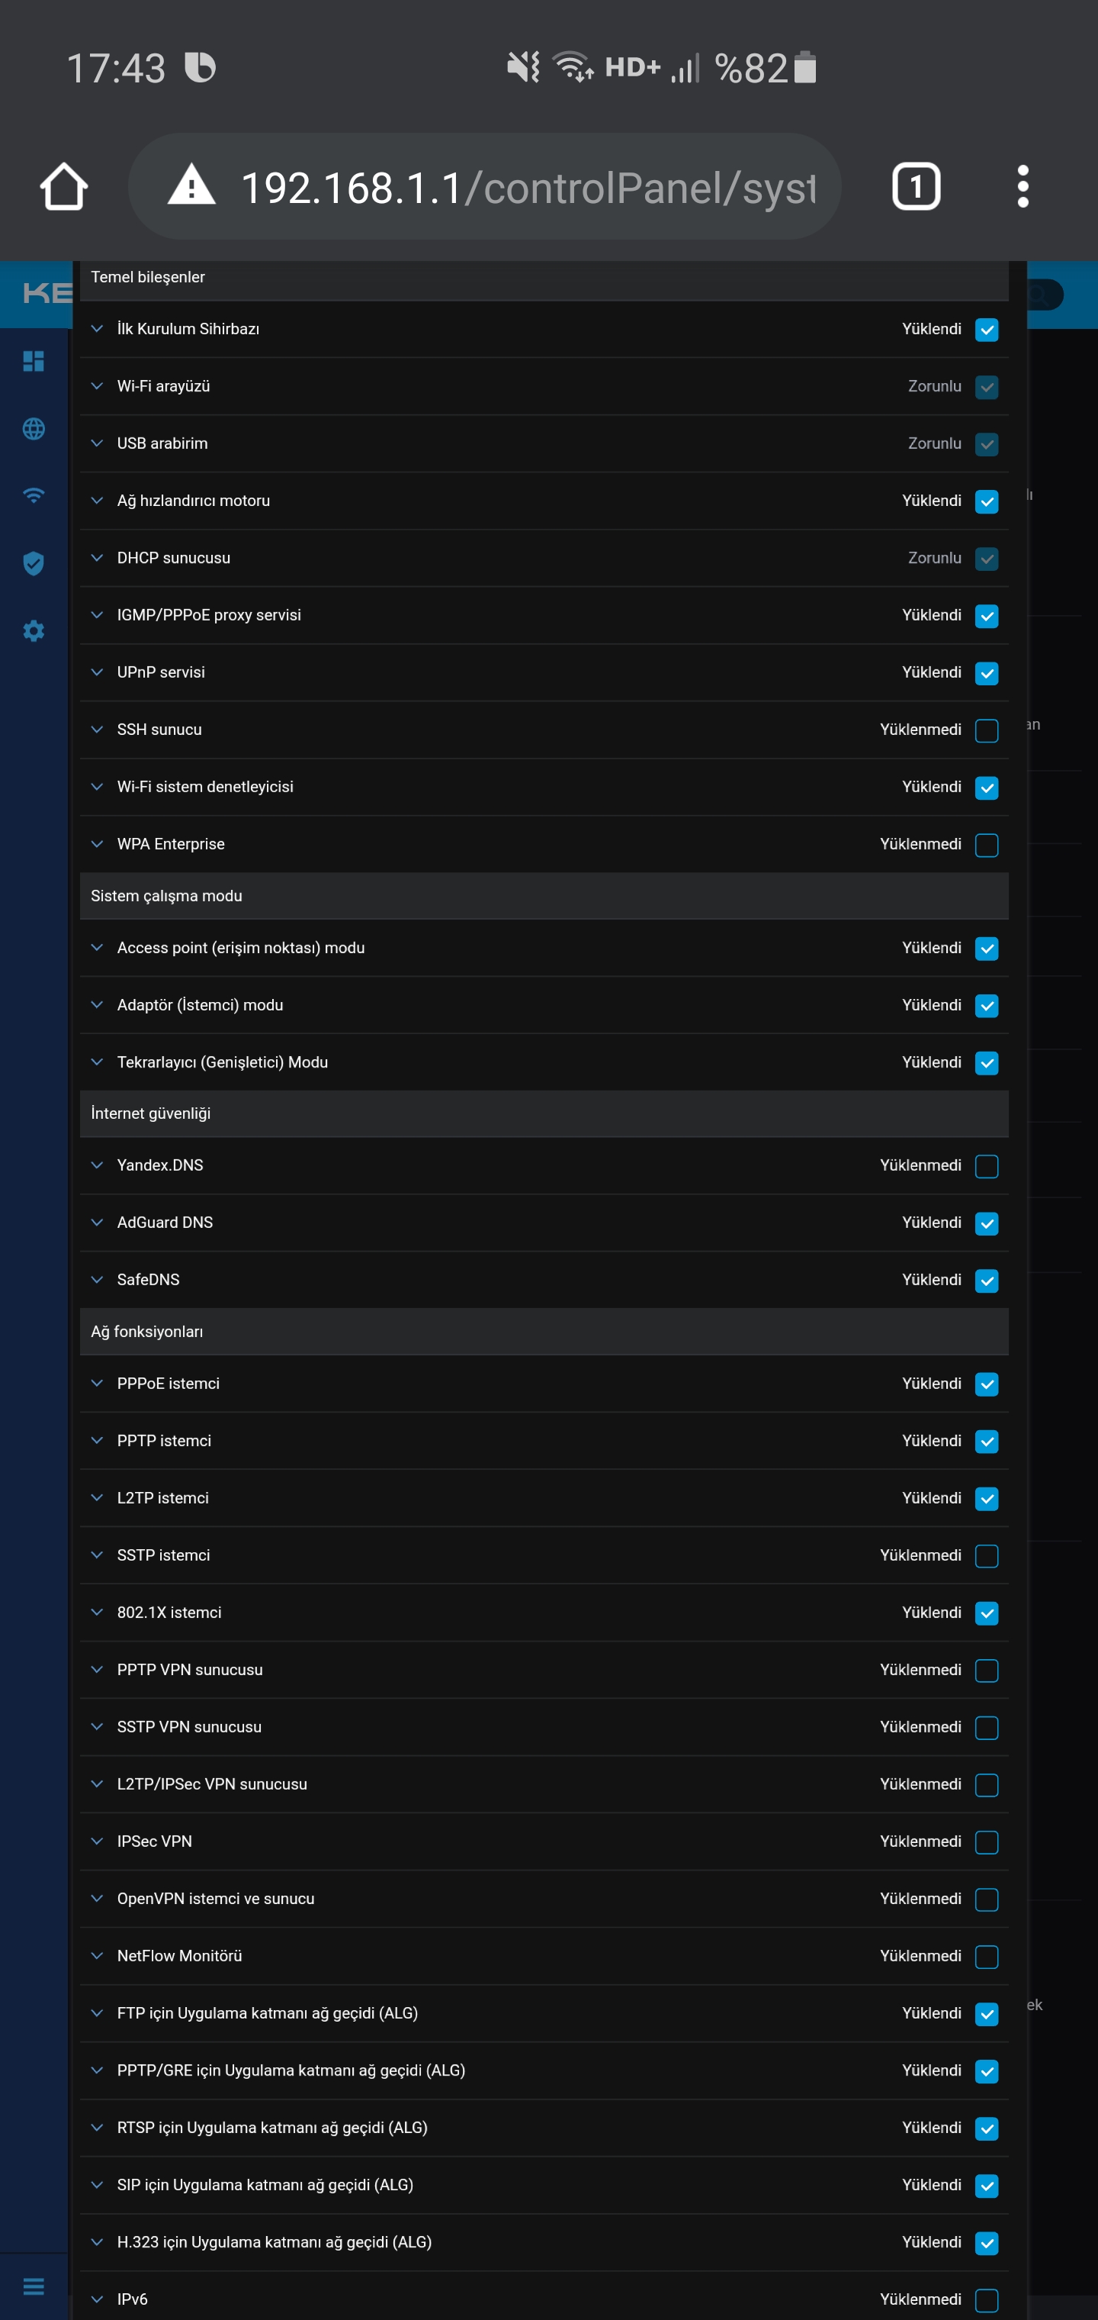Select the L2TP istemci row label
The width and height of the screenshot is (1098, 2320).
coord(163,1498)
